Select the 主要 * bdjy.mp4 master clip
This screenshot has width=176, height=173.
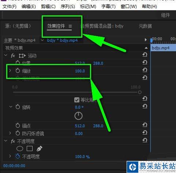(20, 40)
